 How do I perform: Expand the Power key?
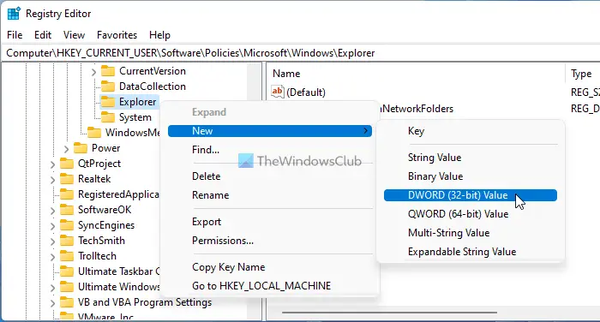66,148
